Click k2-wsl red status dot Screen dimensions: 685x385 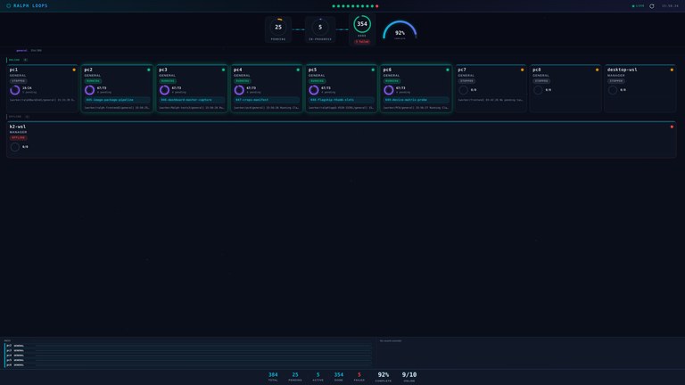672,127
